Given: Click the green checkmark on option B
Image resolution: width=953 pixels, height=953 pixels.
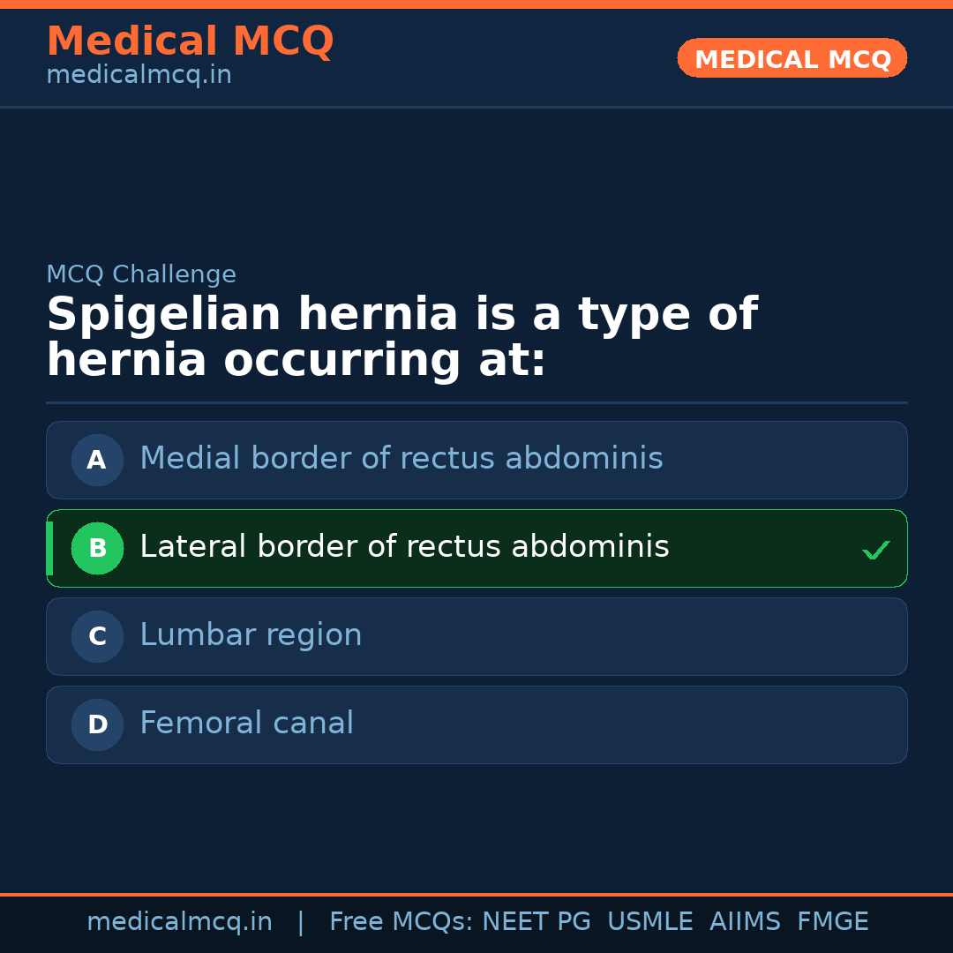Looking at the screenshot, I should click(875, 550).
